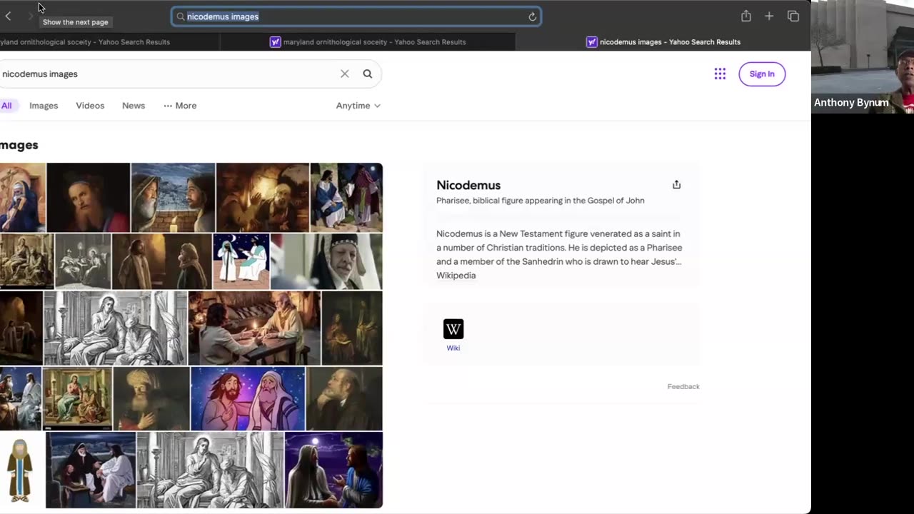Select the News results filter
The height and width of the screenshot is (514, 914).
134,106
